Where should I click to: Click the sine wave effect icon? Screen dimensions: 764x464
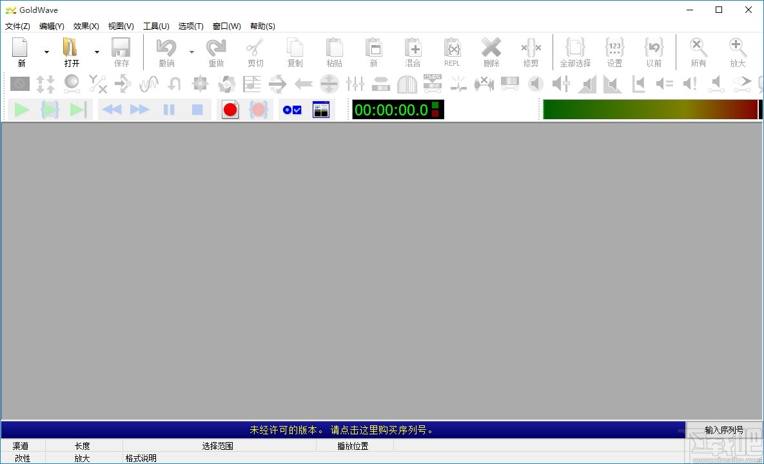click(149, 84)
